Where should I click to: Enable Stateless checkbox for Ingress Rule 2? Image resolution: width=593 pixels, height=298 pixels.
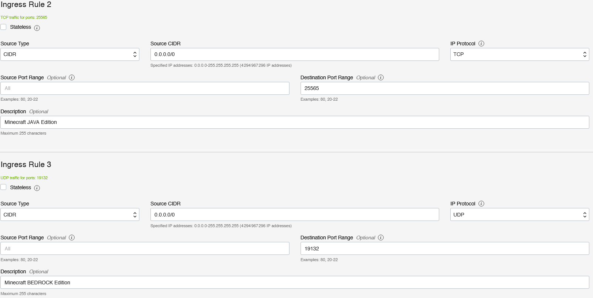[x=4, y=27]
